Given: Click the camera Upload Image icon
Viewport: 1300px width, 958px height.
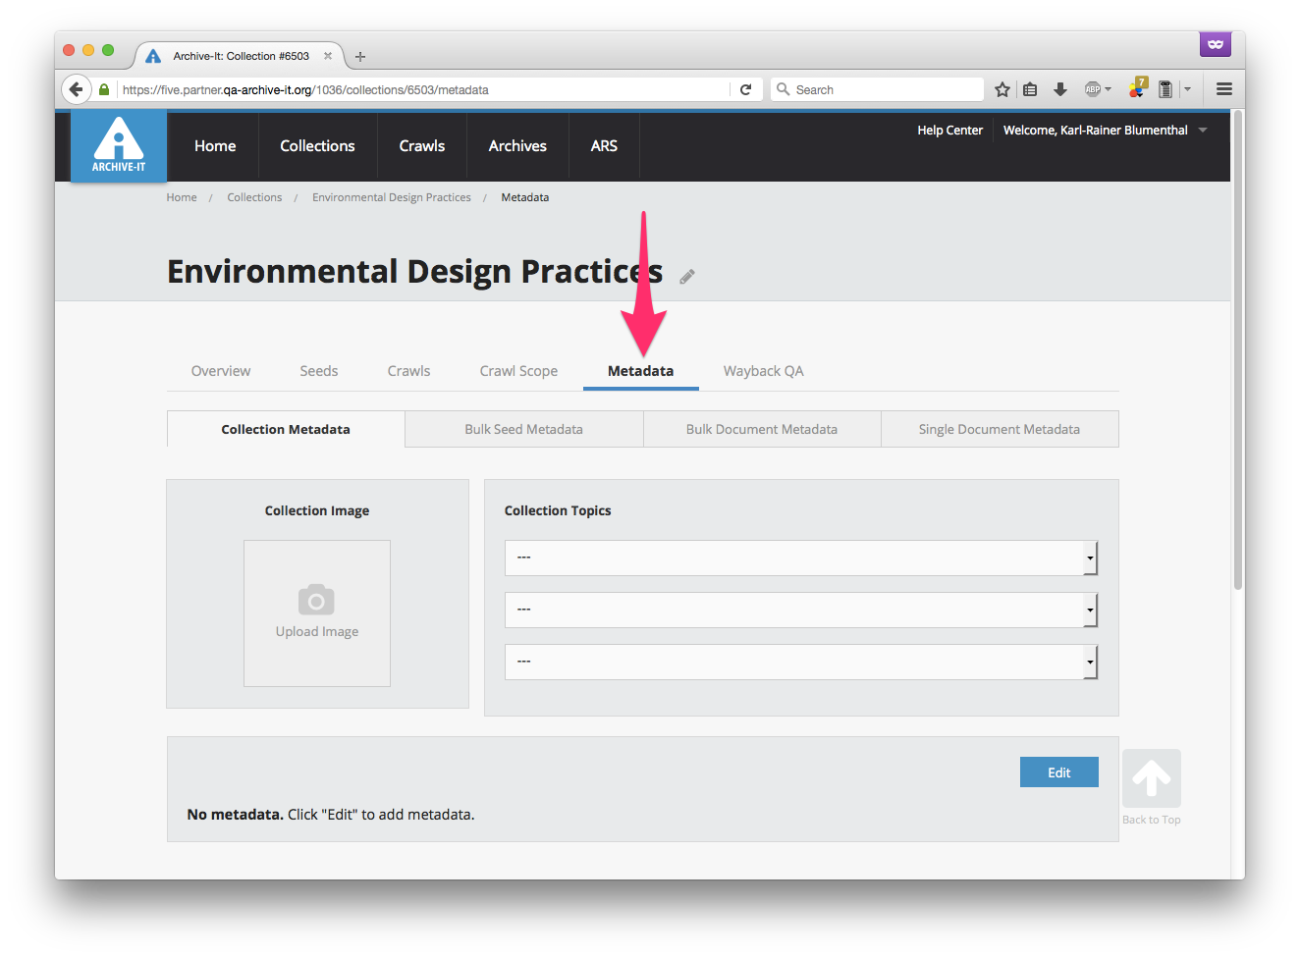Looking at the screenshot, I should pos(316,600).
